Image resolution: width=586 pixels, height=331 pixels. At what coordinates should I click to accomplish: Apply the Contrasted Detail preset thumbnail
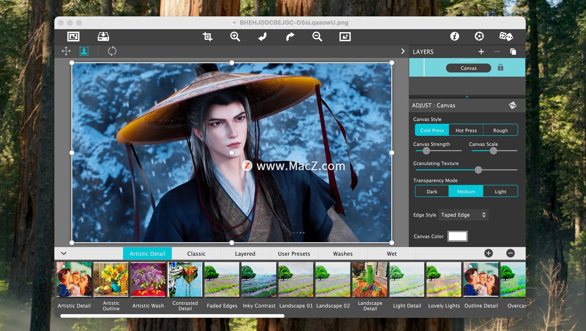point(185,279)
